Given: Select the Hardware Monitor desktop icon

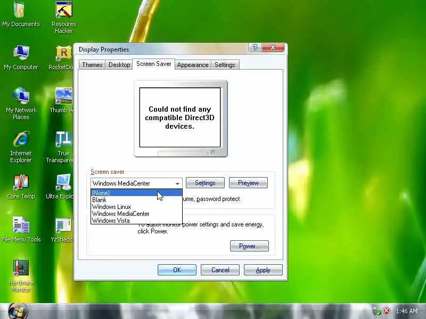Looking at the screenshot, I should 21,275.
